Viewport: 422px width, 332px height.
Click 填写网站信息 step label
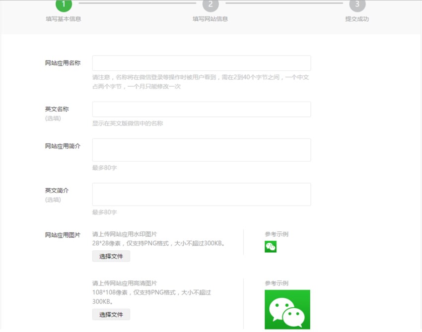click(210, 19)
